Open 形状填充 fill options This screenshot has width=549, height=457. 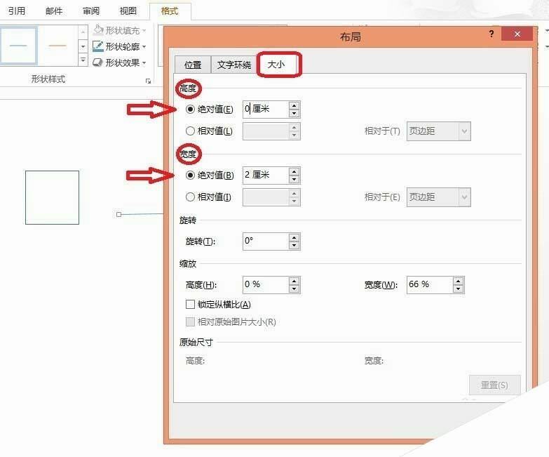tap(119, 30)
